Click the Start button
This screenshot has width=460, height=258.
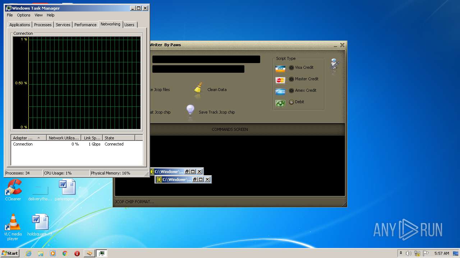[x=10, y=253]
